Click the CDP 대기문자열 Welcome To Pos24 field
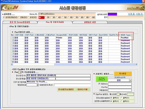Viewport: 145px width, 109px height. tap(58, 82)
